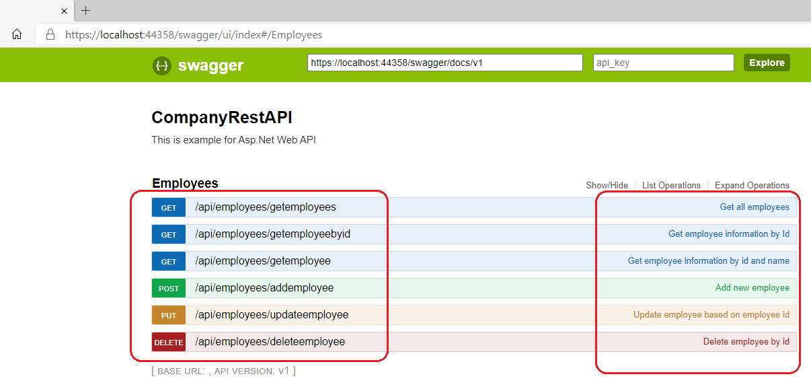The width and height of the screenshot is (811, 389).
Task: Click 'Get all employees' description
Action: [755, 207]
